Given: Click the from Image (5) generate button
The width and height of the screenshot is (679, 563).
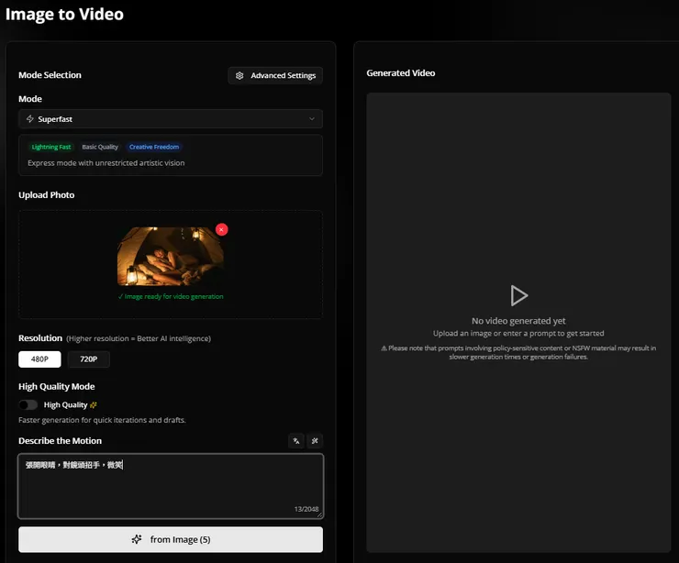Looking at the screenshot, I should pos(170,539).
